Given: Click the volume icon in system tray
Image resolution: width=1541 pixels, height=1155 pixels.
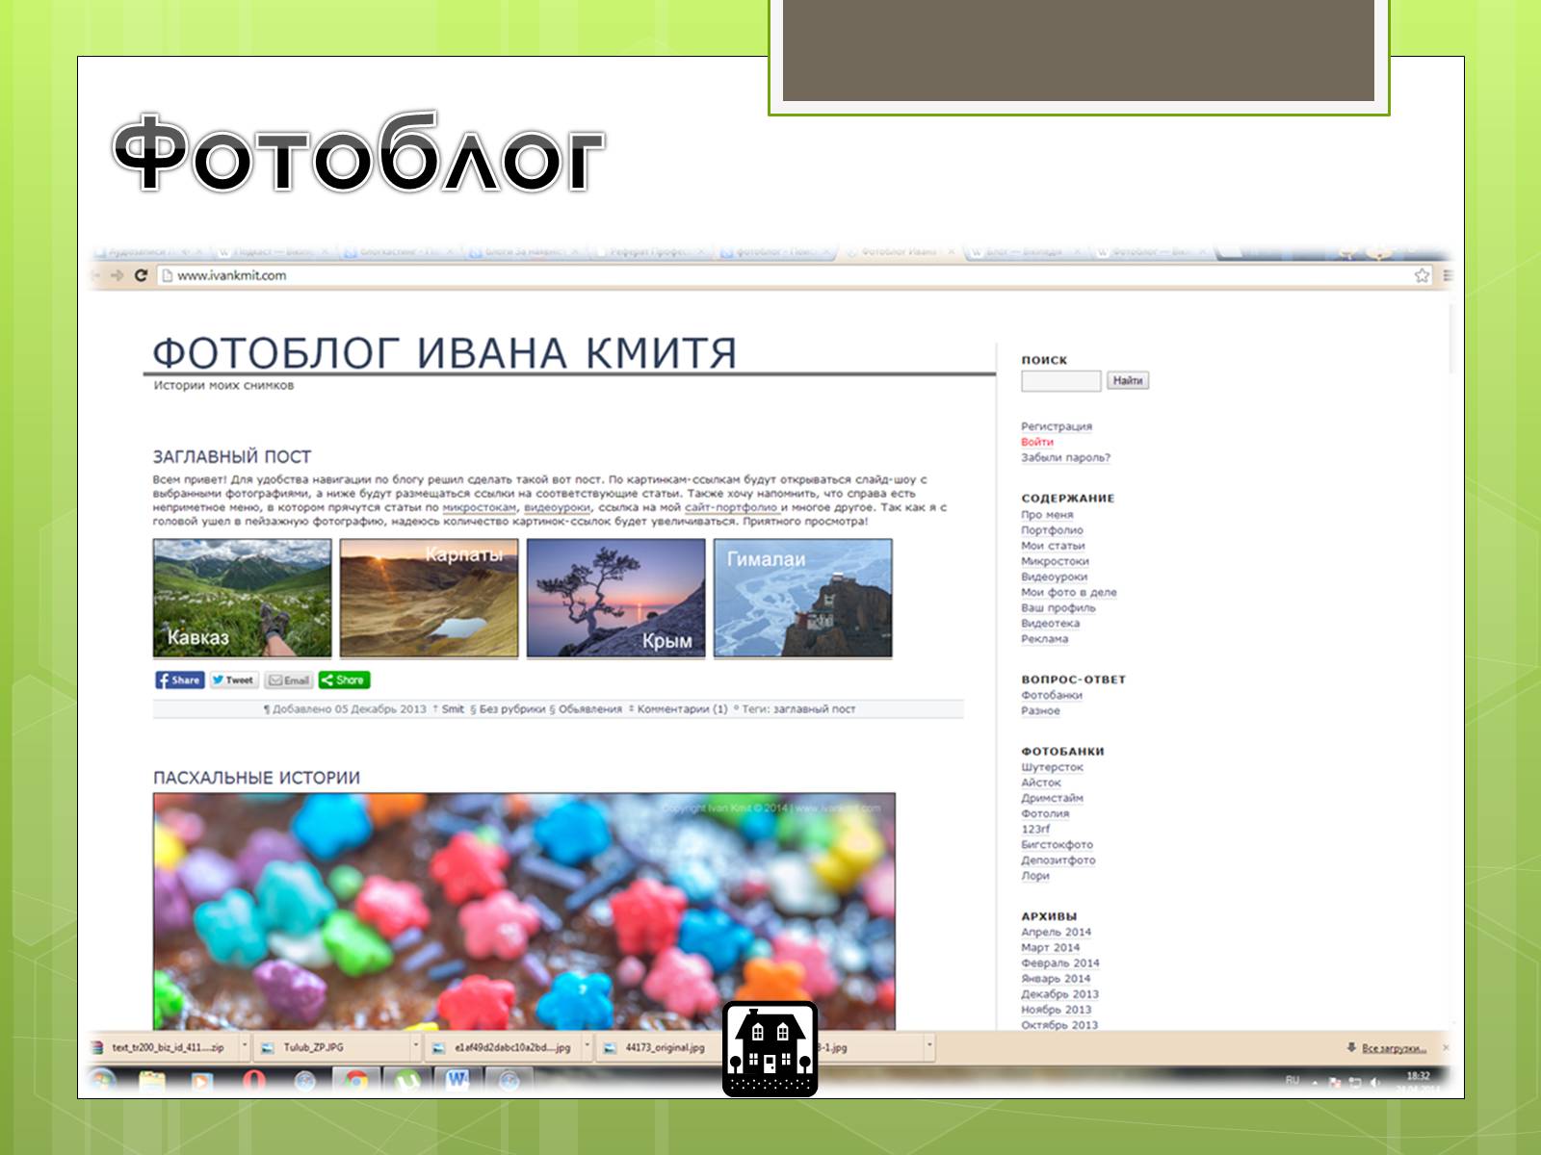Looking at the screenshot, I should click(1376, 1083).
